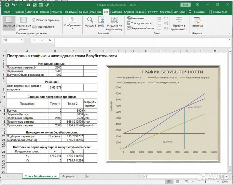Open the Customize Quick Access Toolbar arrow

[53, 5]
